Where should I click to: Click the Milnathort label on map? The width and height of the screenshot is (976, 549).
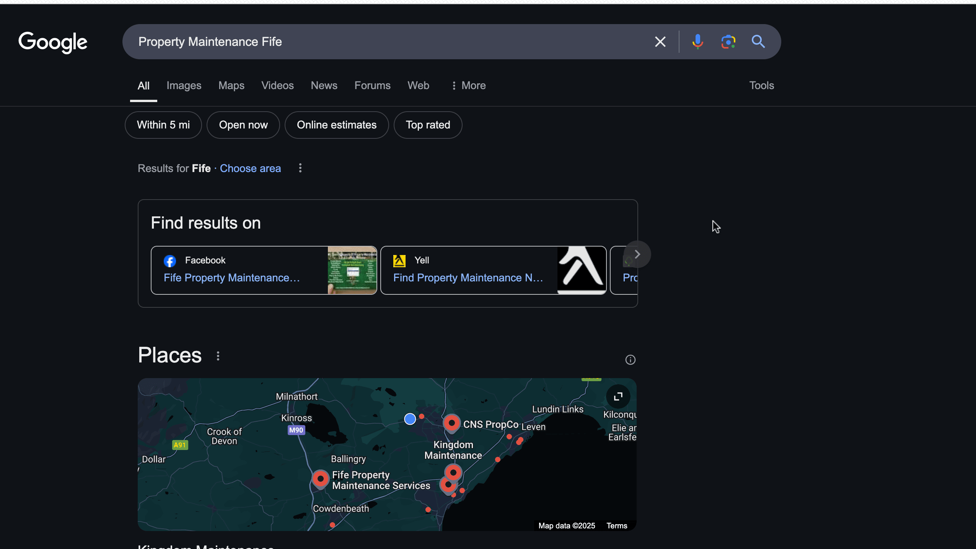tap(297, 397)
